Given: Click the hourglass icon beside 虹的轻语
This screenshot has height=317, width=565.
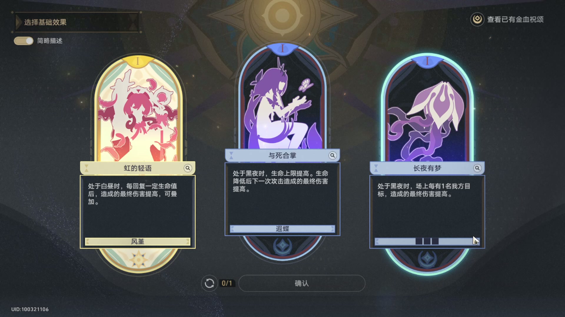Looking at the screenshot, I should tap(87, 168).
